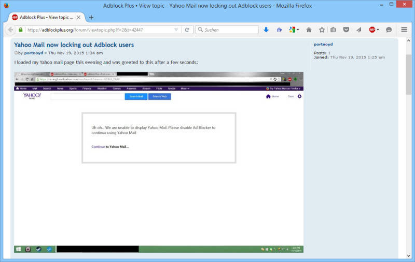Open the topic title Yahoo Mail now locking out Adblock users
Screen dimensions: 415x262
(x=74, y=45)
